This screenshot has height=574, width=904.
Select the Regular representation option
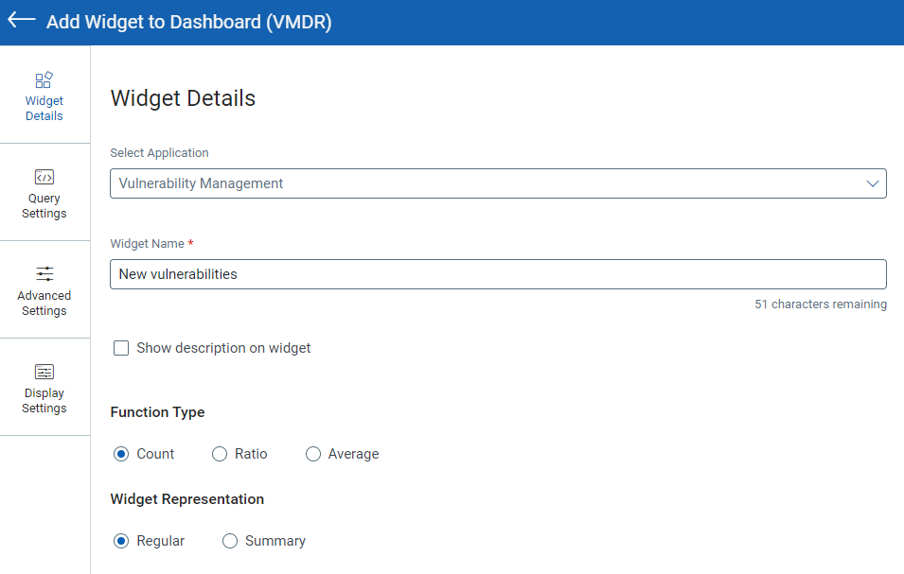click(x=121, y=541)
